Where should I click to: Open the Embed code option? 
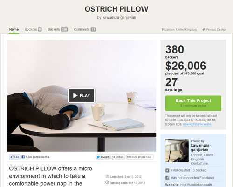118,157
